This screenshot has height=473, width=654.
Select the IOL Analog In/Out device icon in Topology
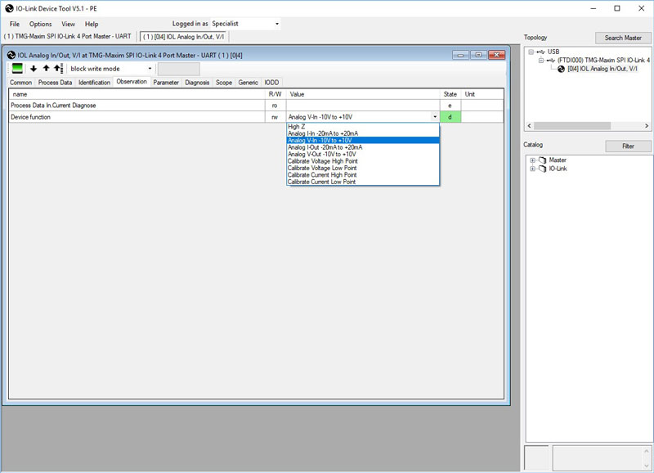pos(561,69)
